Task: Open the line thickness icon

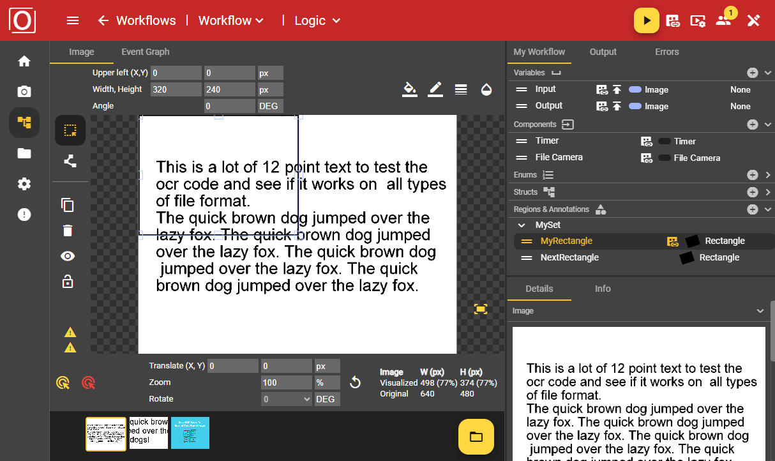Action: (x=461, y=89)
